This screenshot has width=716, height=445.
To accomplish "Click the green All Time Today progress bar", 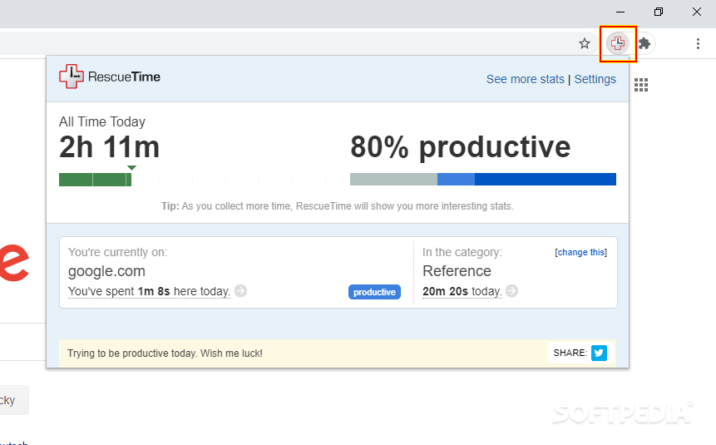I will coord(95,180).
